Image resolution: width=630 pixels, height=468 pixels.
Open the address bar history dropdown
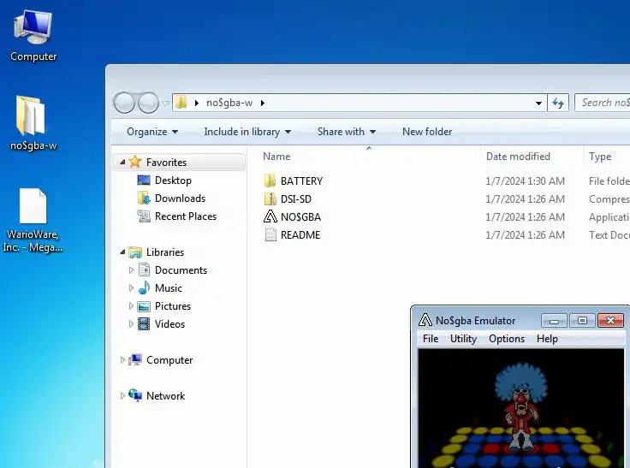[x=538, y=104]
